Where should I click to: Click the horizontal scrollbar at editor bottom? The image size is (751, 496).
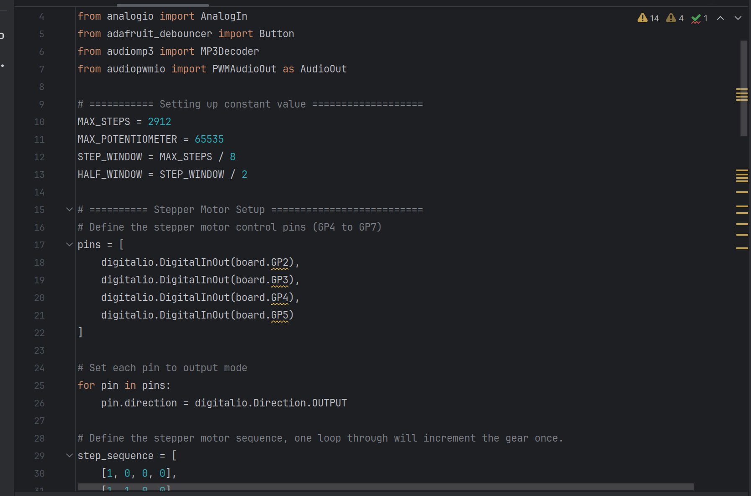(385, 486)
